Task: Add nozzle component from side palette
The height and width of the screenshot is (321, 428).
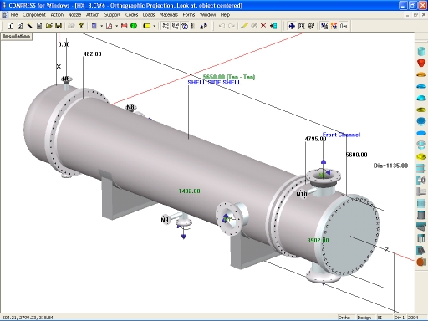Action: 421,180
